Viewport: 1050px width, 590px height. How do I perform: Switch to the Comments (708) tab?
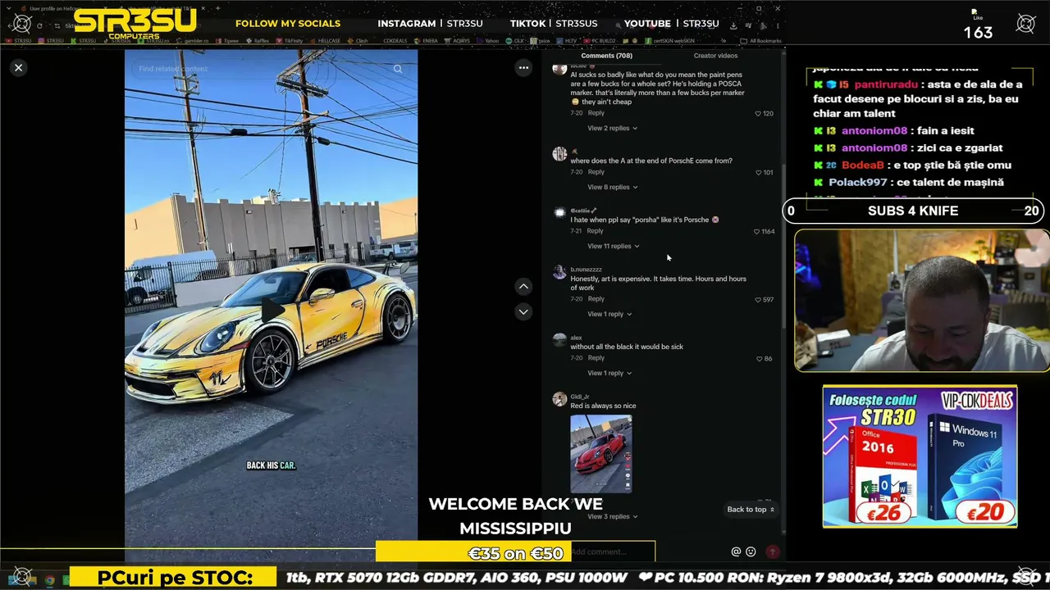point(606,56)
